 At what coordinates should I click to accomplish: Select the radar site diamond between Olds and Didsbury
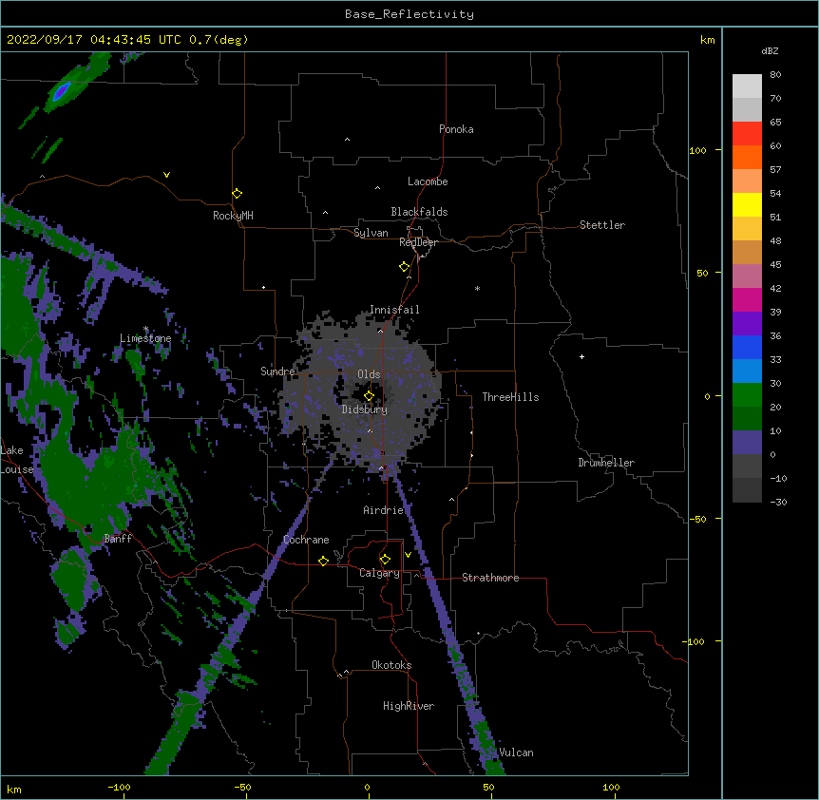coord(369,396)
